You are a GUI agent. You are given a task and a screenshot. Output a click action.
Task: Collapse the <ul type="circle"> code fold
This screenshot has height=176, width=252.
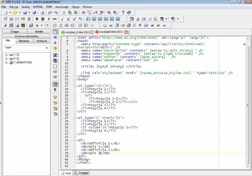click(x=75, y=86)
